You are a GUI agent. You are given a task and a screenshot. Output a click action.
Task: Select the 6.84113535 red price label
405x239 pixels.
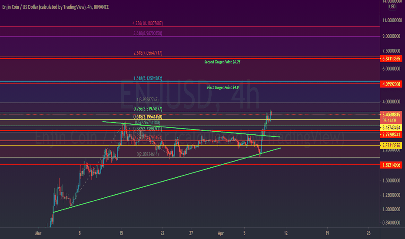(391, 59)
